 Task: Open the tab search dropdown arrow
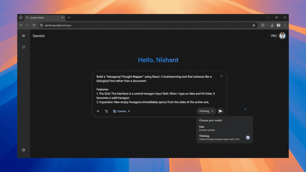coord(21,18)
